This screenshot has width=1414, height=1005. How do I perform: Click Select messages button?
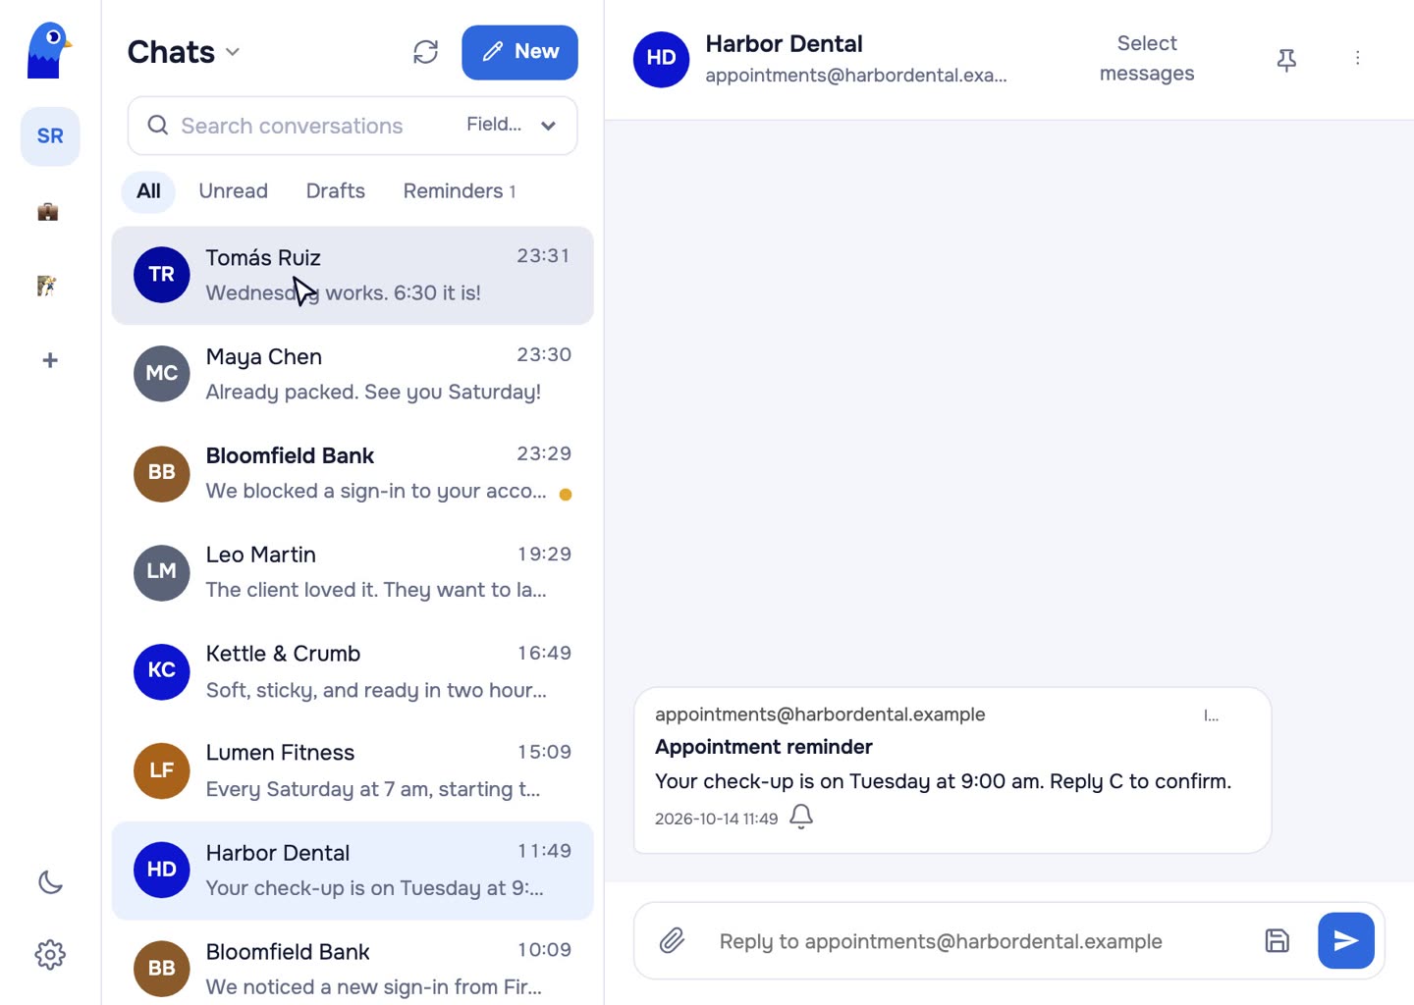[x=1147, y=59]
